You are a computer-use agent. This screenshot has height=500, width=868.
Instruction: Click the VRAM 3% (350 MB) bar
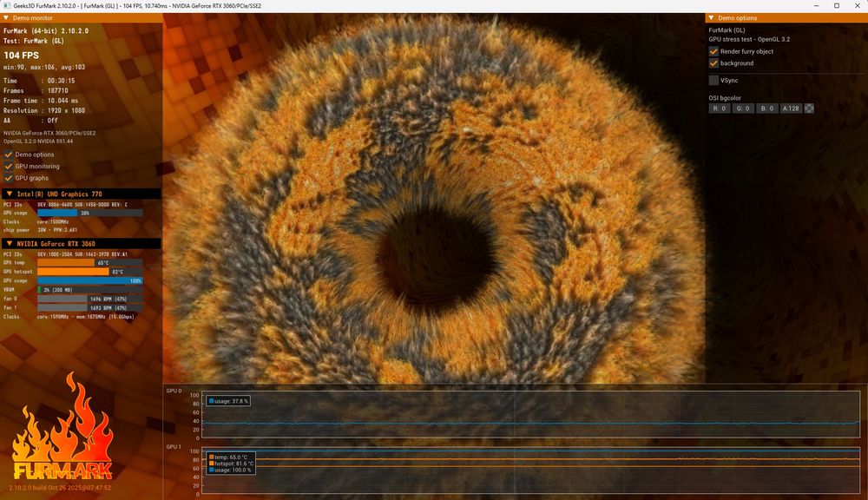(x=89, y=290)
